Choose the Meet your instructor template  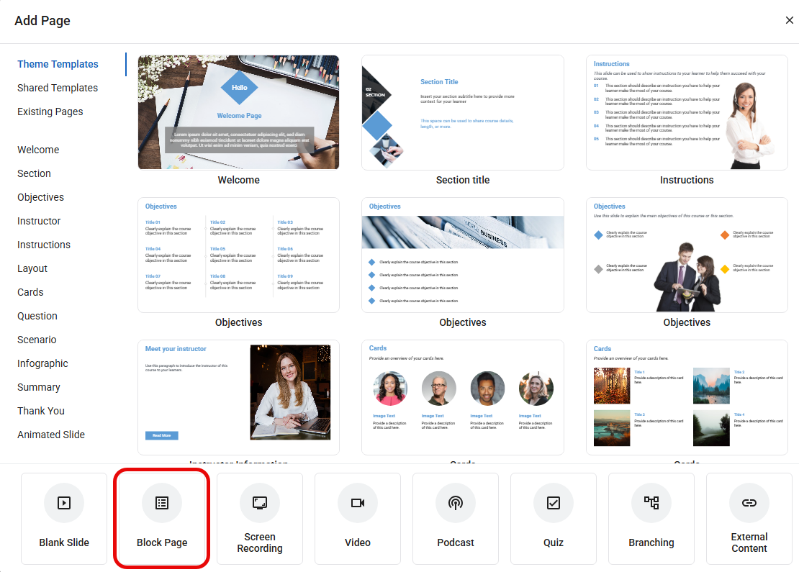point(238,397)
